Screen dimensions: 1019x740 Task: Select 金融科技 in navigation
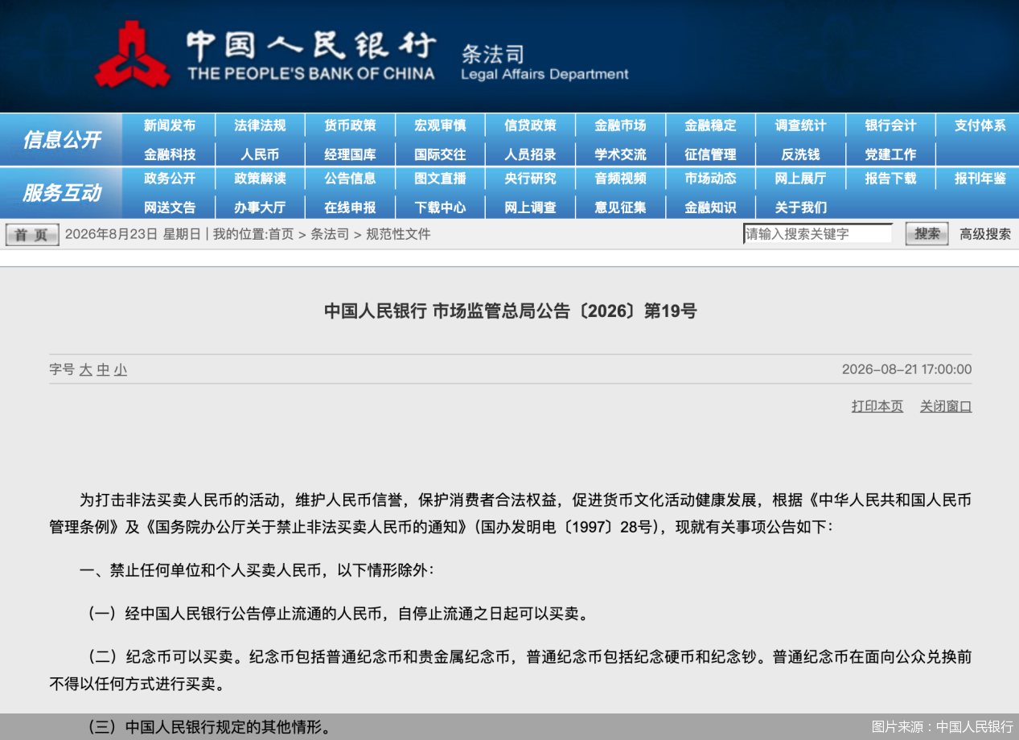point(170,154)
